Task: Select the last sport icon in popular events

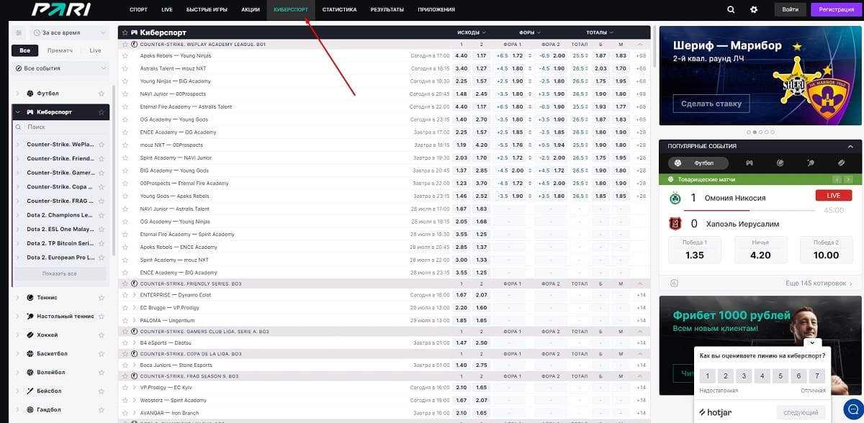Action: pos(841,163)
